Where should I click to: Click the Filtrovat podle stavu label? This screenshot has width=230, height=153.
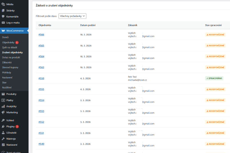(46, 16)
